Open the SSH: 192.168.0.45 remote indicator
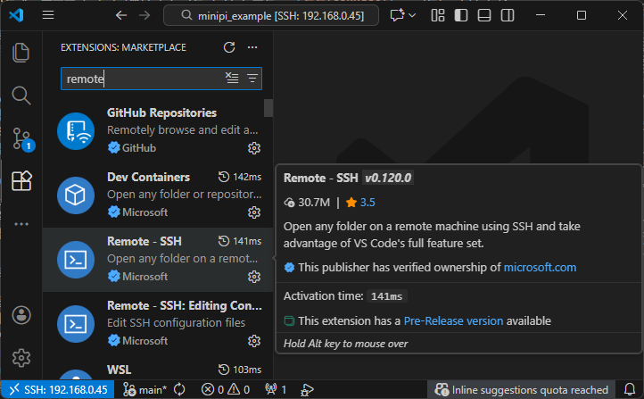This screenshot has width=644, height=399. (x=58, y=389)
